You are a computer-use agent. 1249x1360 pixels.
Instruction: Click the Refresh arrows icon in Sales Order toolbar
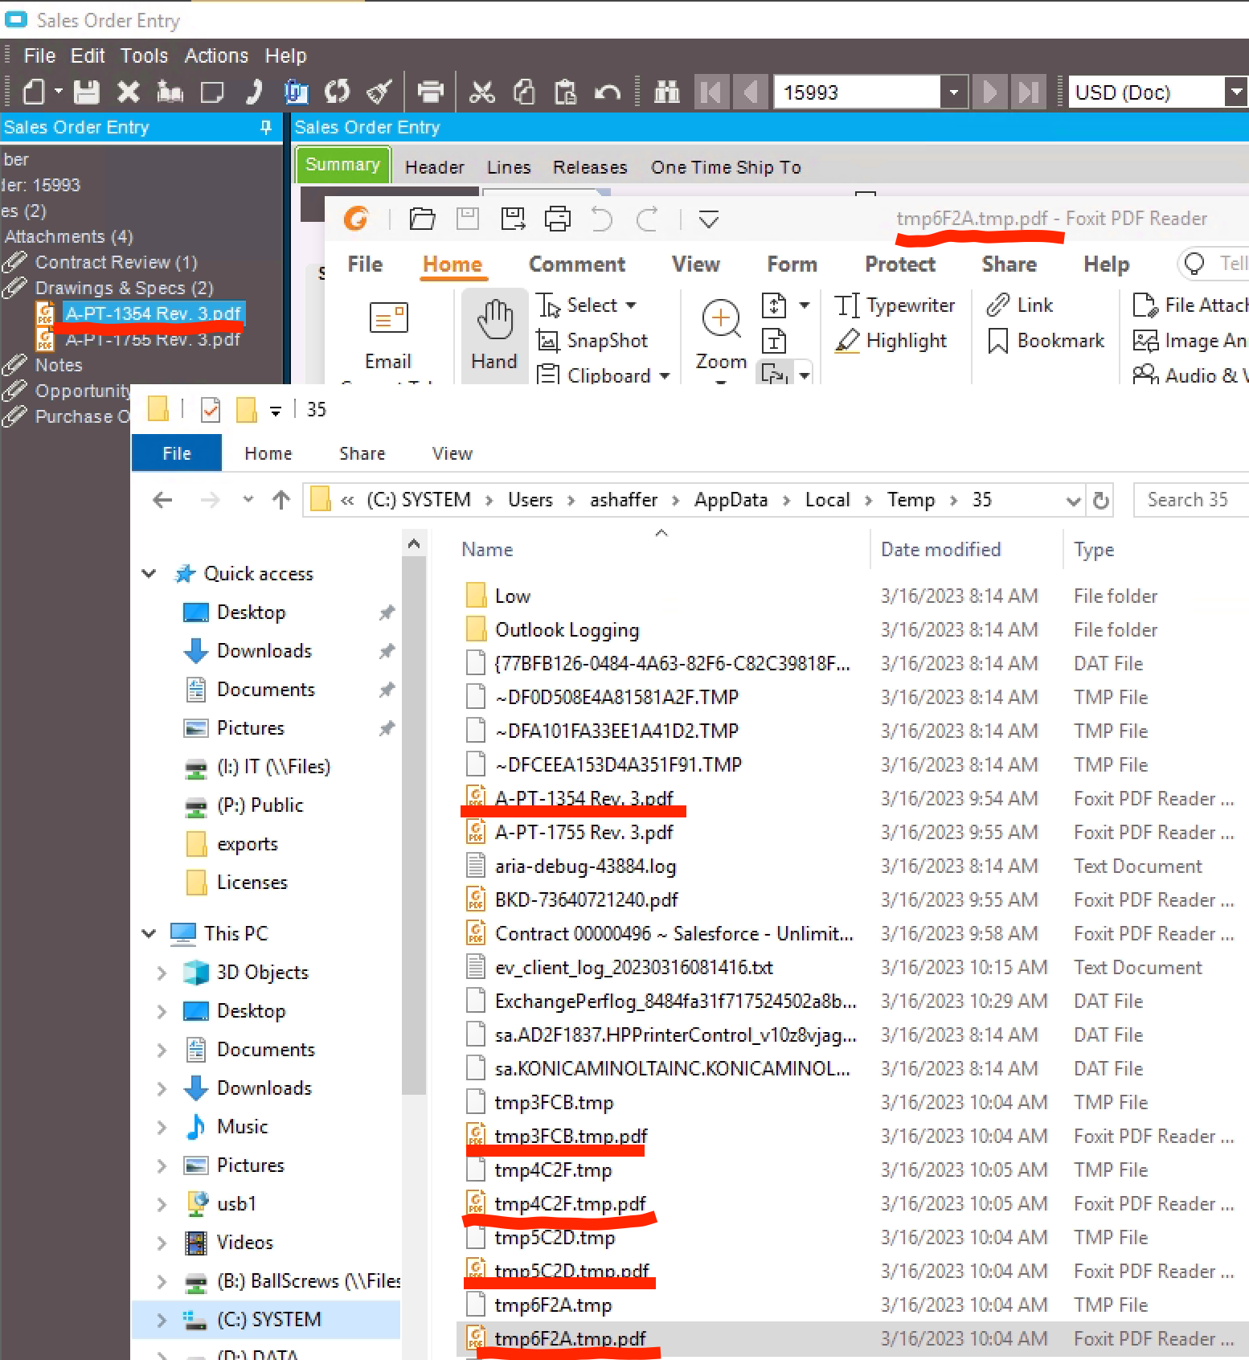(337, 92)
